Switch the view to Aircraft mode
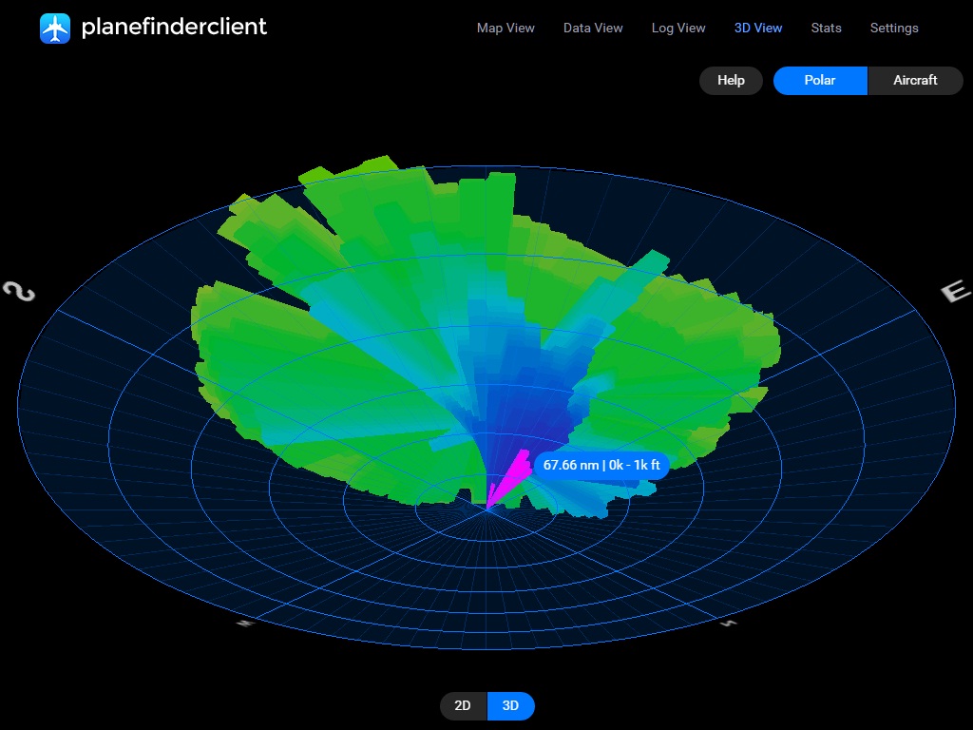The width and height of the screenshot is (973, 730). point(915,81)
